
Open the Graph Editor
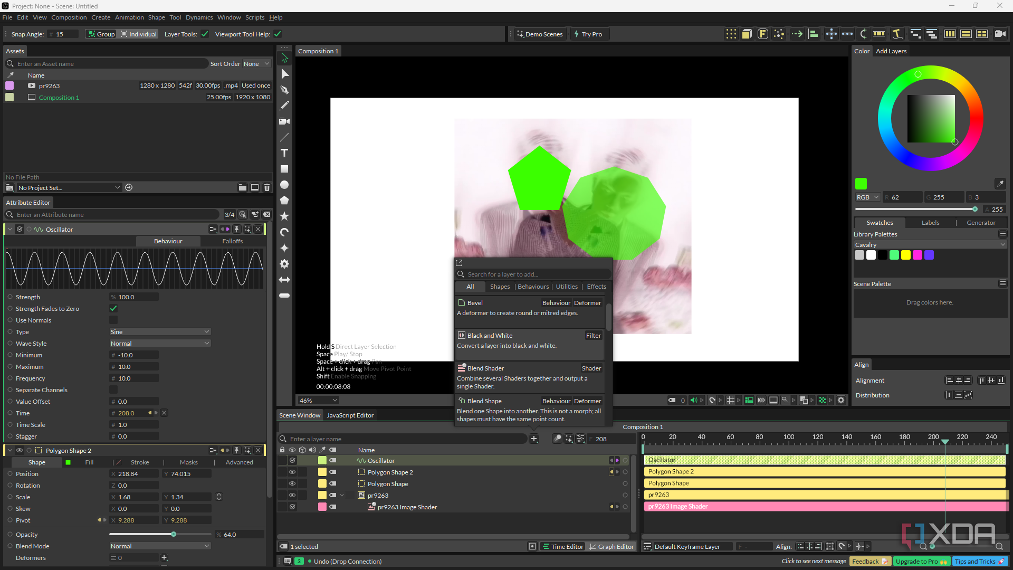pyautogui.click(x=611, y=546)
